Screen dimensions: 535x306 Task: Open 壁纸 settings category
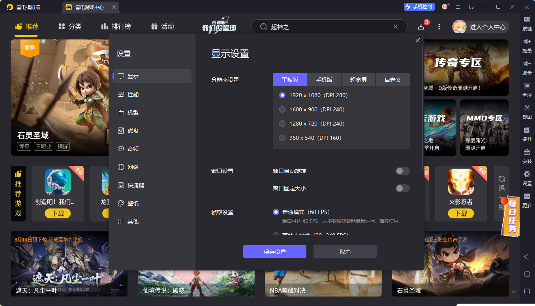pyautogui.click(x=152, y=203)
